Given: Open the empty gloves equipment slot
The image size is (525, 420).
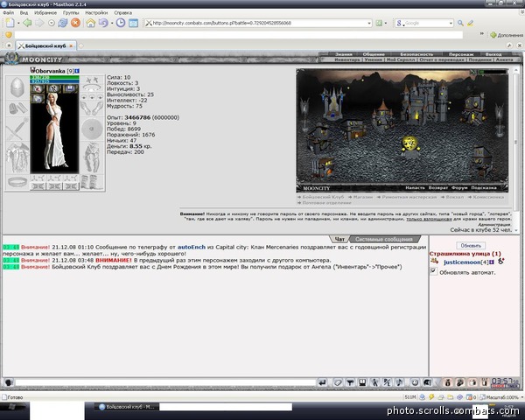Looking at the screenshot, I should 92,108.
